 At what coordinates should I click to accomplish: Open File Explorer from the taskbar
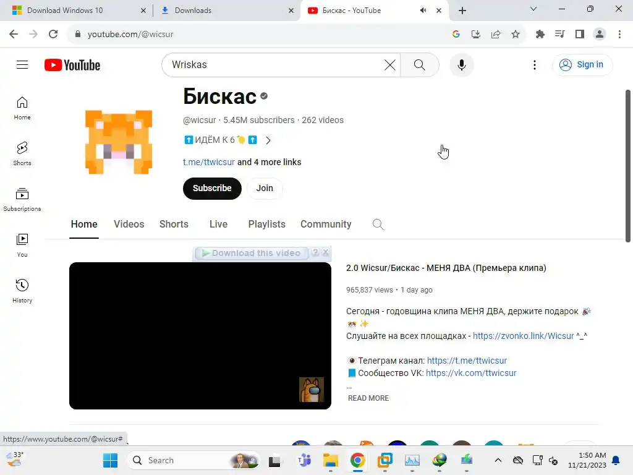(330, 460)
